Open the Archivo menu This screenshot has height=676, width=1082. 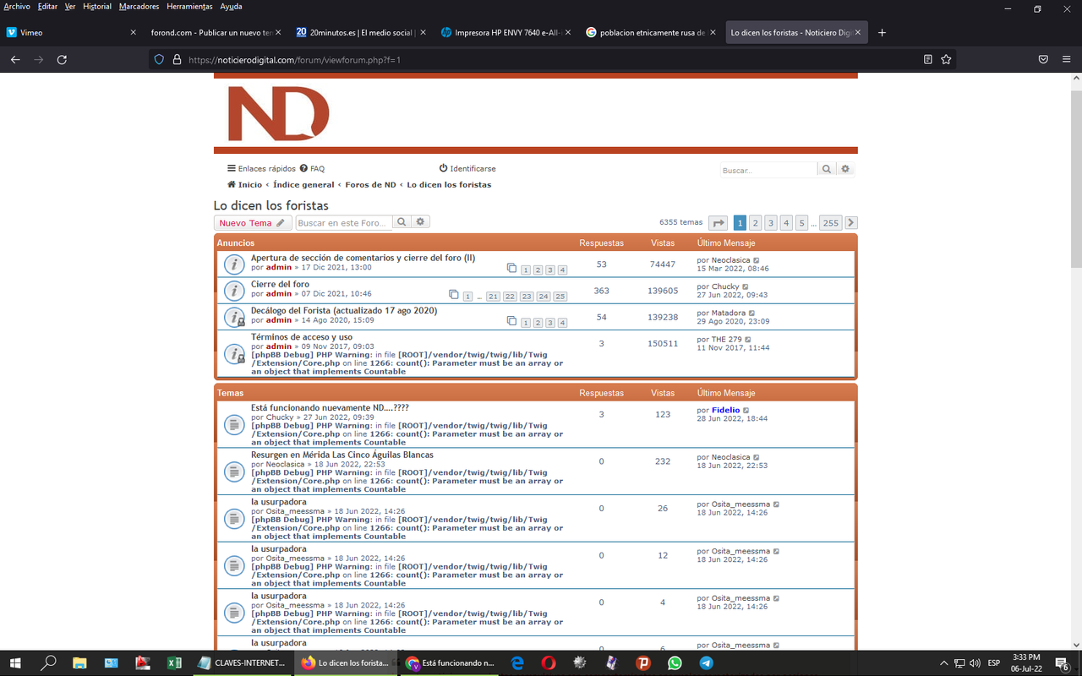[x=17, y=6]
